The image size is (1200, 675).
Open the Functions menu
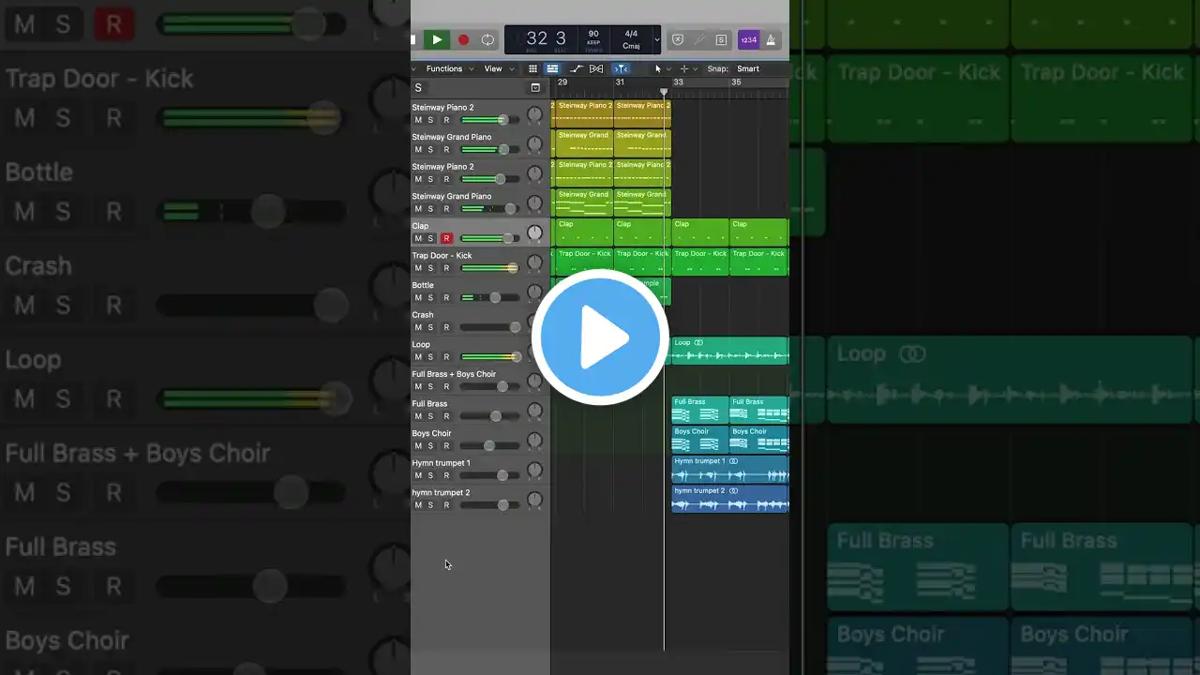[x=448, y=68]
